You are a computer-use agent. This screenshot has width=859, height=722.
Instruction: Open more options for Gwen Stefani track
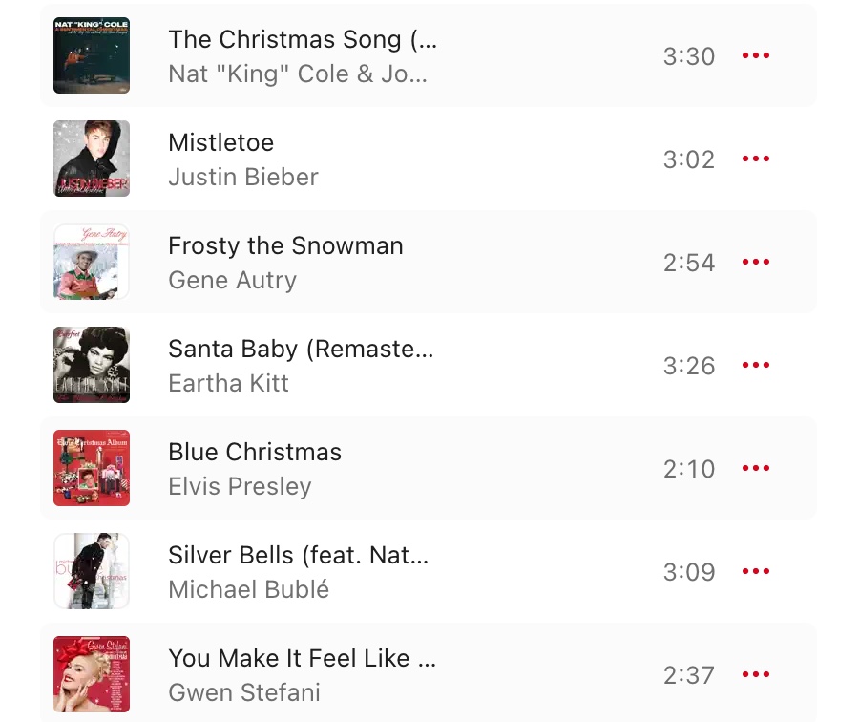[756, 673]
